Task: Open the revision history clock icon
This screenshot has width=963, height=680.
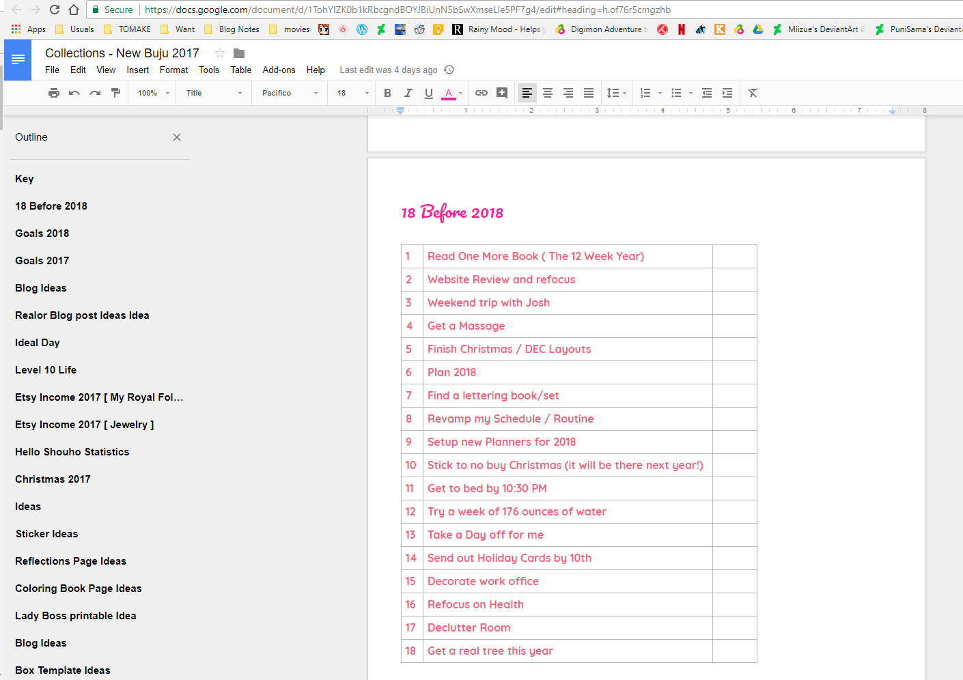Action: pyautogui.click(x=449, y=70)
